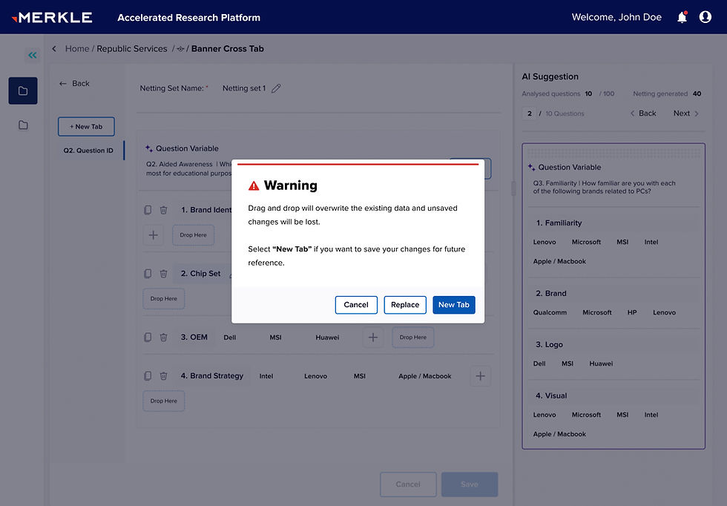Edit Netting set 1 name pencil icon
Viewport: 727px width, 506px height.
point(276,88)
